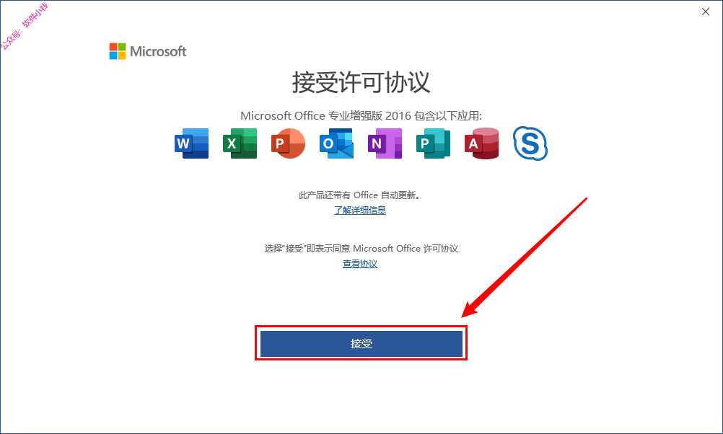Image resolution: width=723 pixels, height=434 pixels.
Task: Click the Word application icon
Action: [x=191, y=143]
